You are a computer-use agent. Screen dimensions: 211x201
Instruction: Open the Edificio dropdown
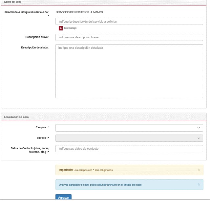[x=129, y=138]
